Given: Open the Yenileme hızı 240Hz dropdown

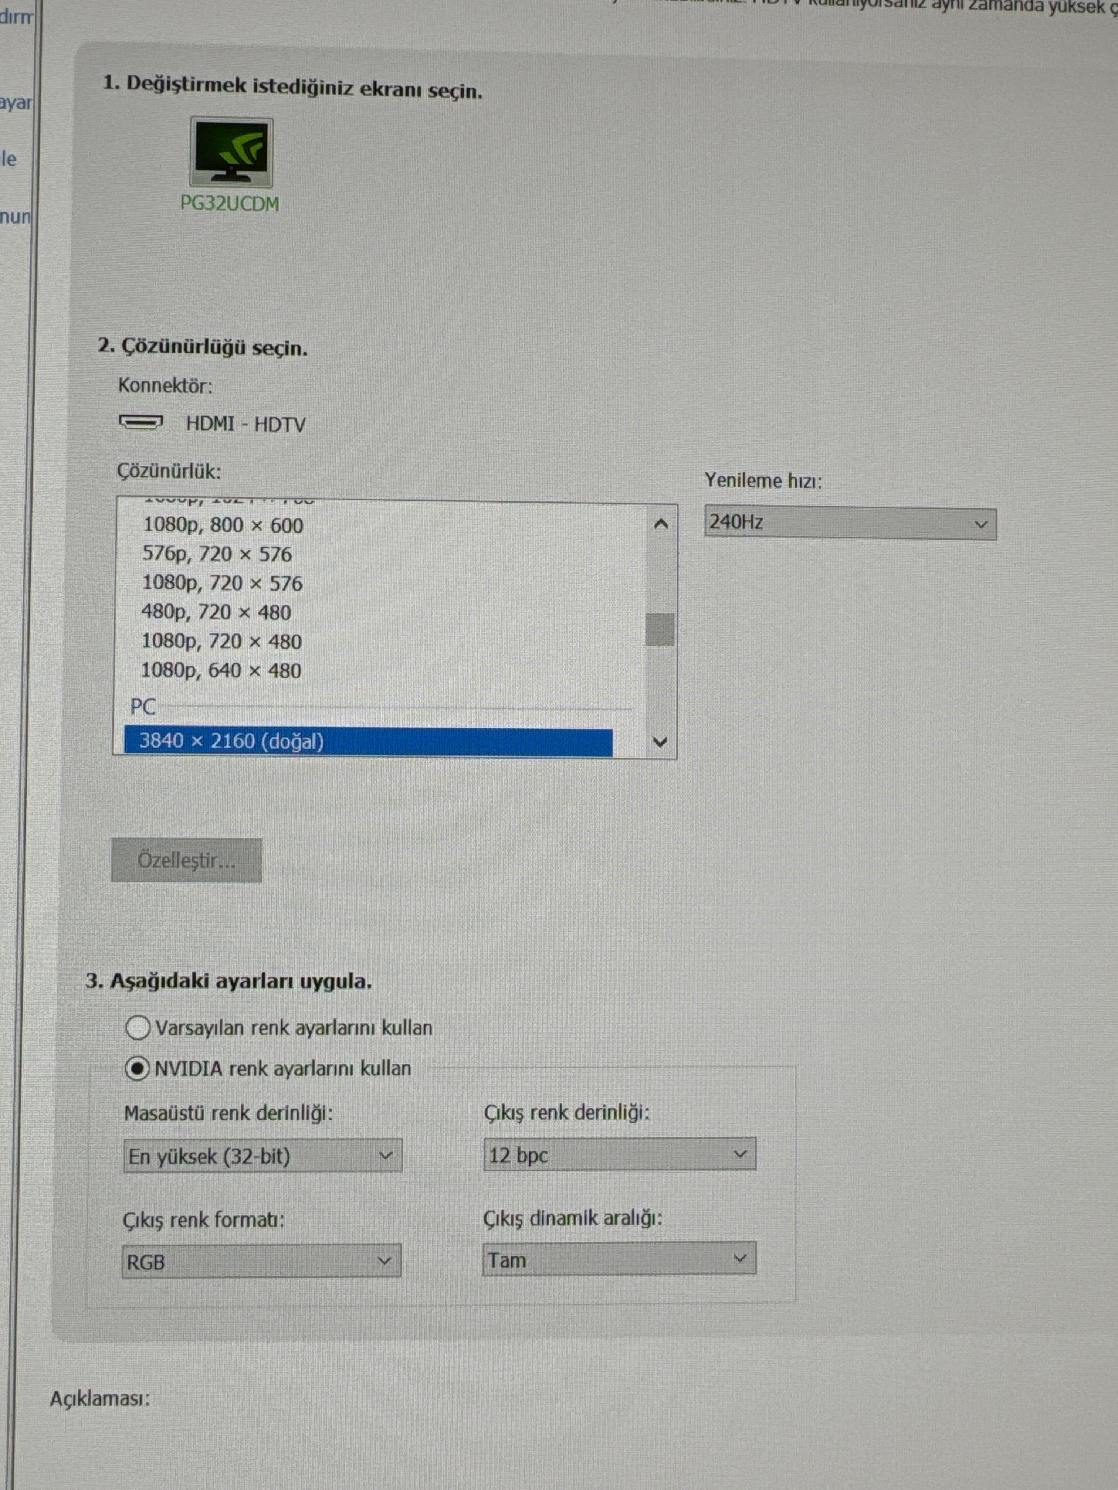Looking at the screenshot, I should (x=850, y=523).
